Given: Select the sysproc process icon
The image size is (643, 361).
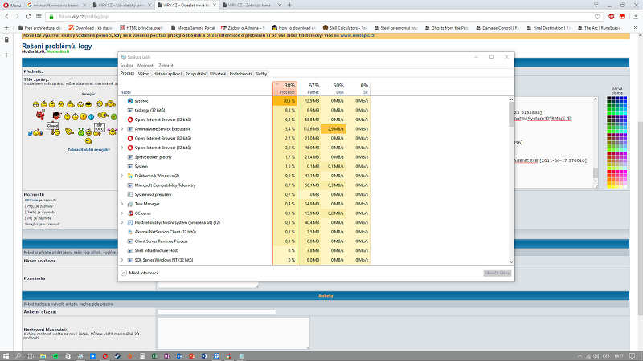Looking at the screenshot, I should pyautogui.click(x=131, y=101).
